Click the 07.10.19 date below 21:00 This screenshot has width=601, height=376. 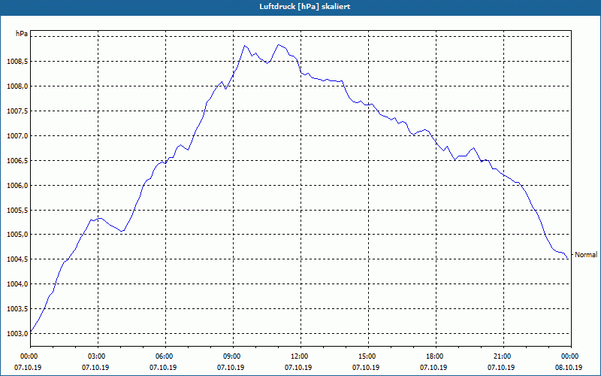[501, 368]
